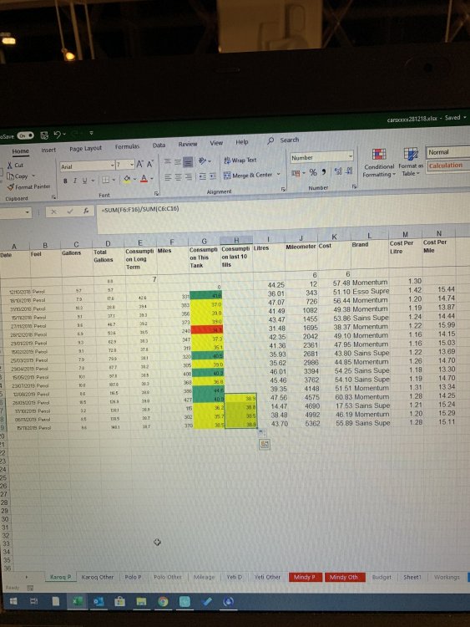The height and width of the screenshot is (627, 470).
Task: Open the Undo history dropdown
Action: pos(64,135)
